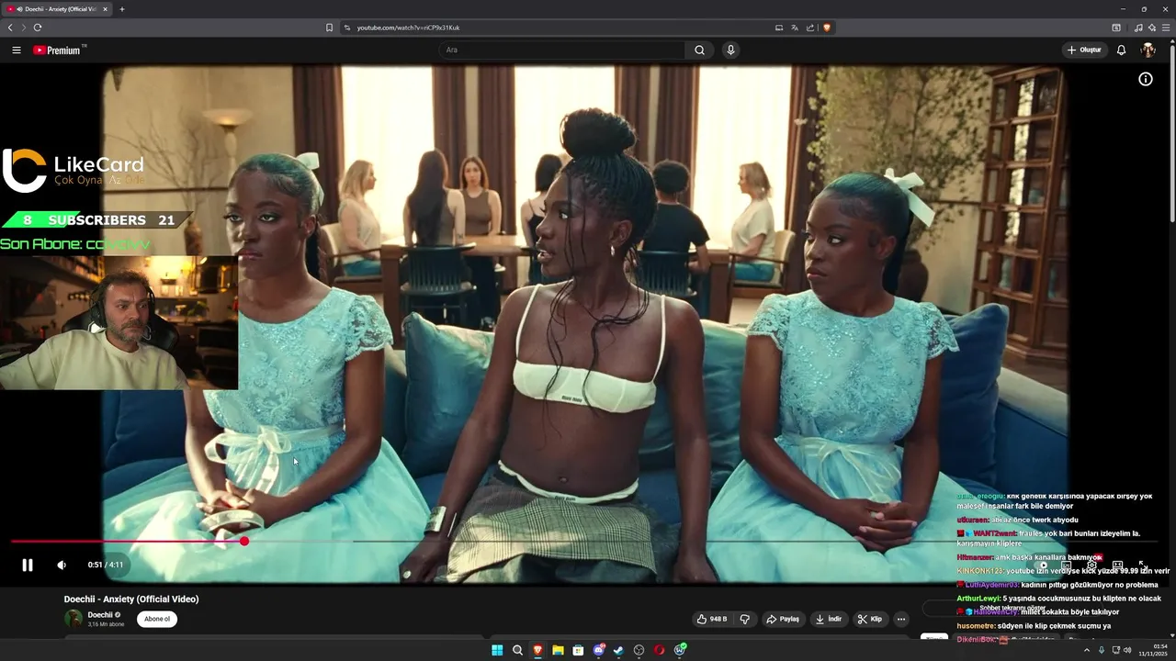The image size is (1176, 661).
Task: Toggle subtitles in the video player
Action: click(x=1066, y=566)
